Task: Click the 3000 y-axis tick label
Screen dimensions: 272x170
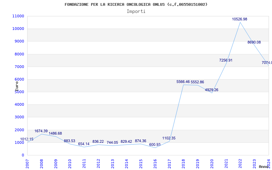Action: pyautogui.click(x=19, y=117)
